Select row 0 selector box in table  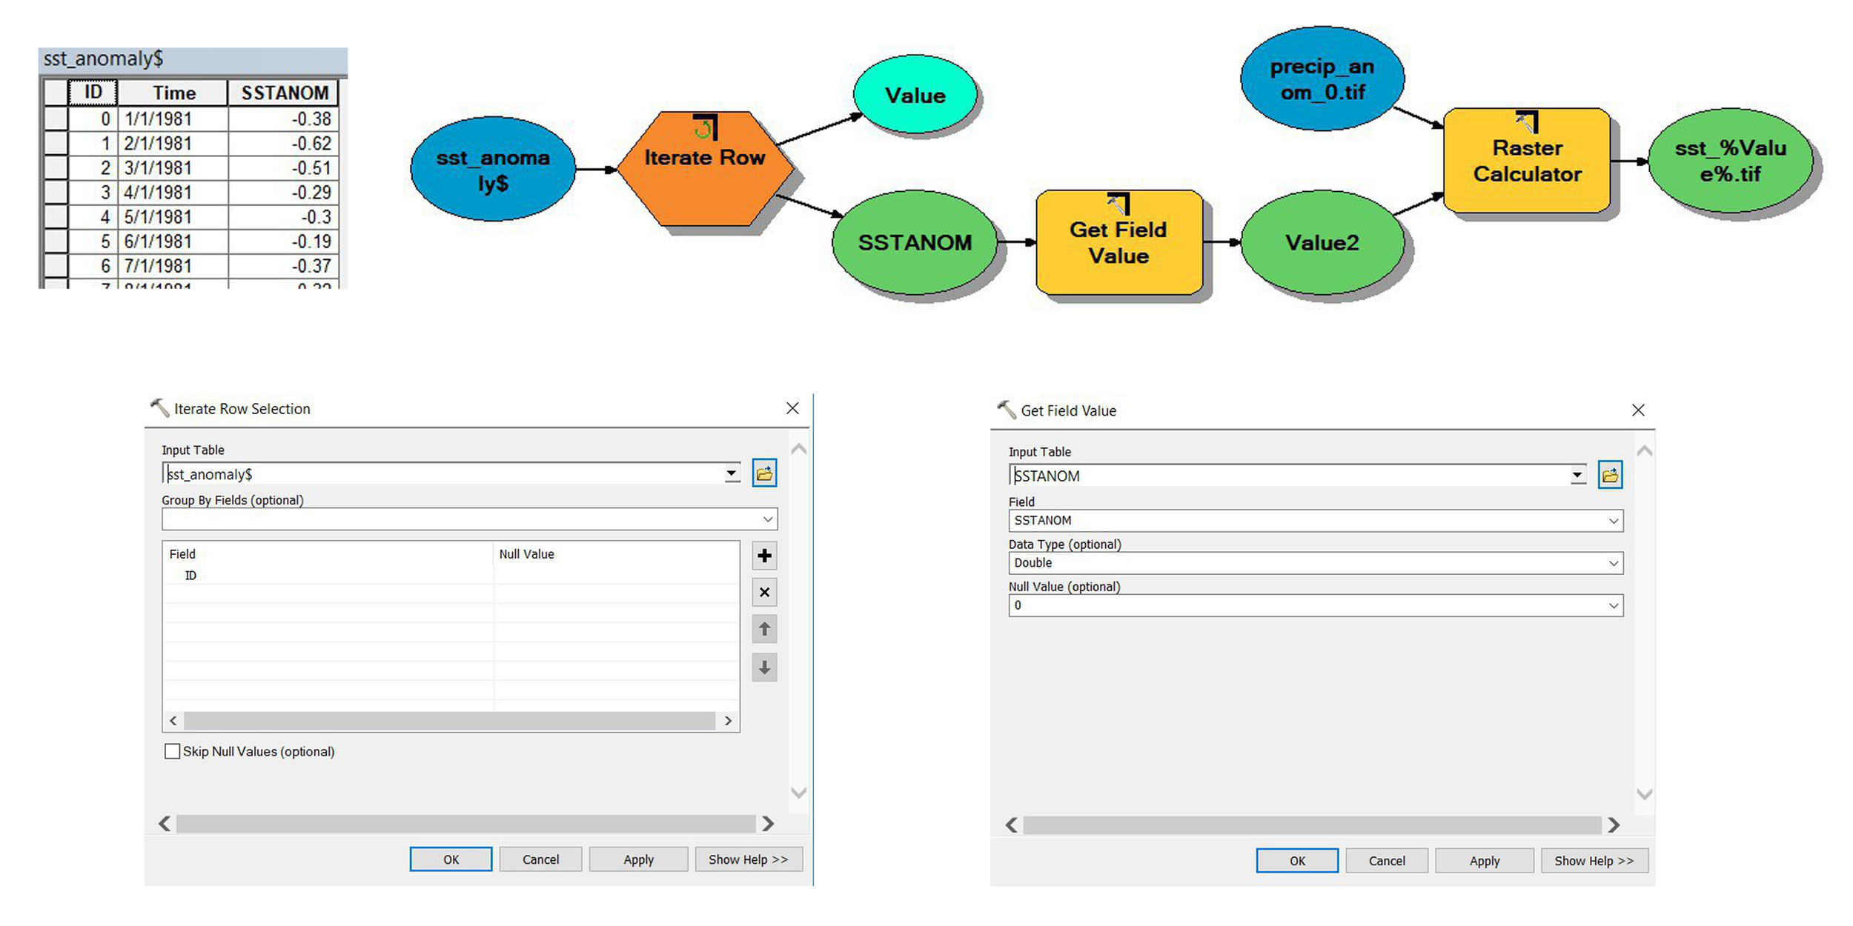point(56,119)
